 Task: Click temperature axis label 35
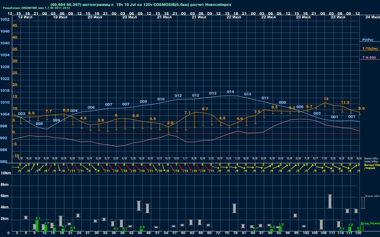pos(15,49)
